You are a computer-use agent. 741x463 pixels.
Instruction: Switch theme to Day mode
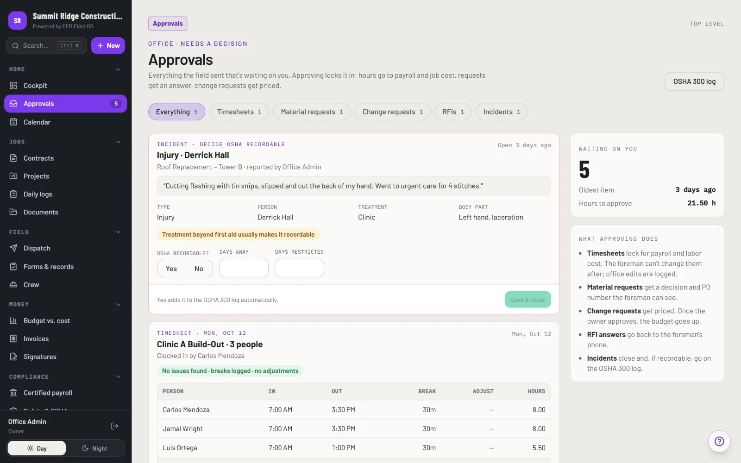point(37,448)
